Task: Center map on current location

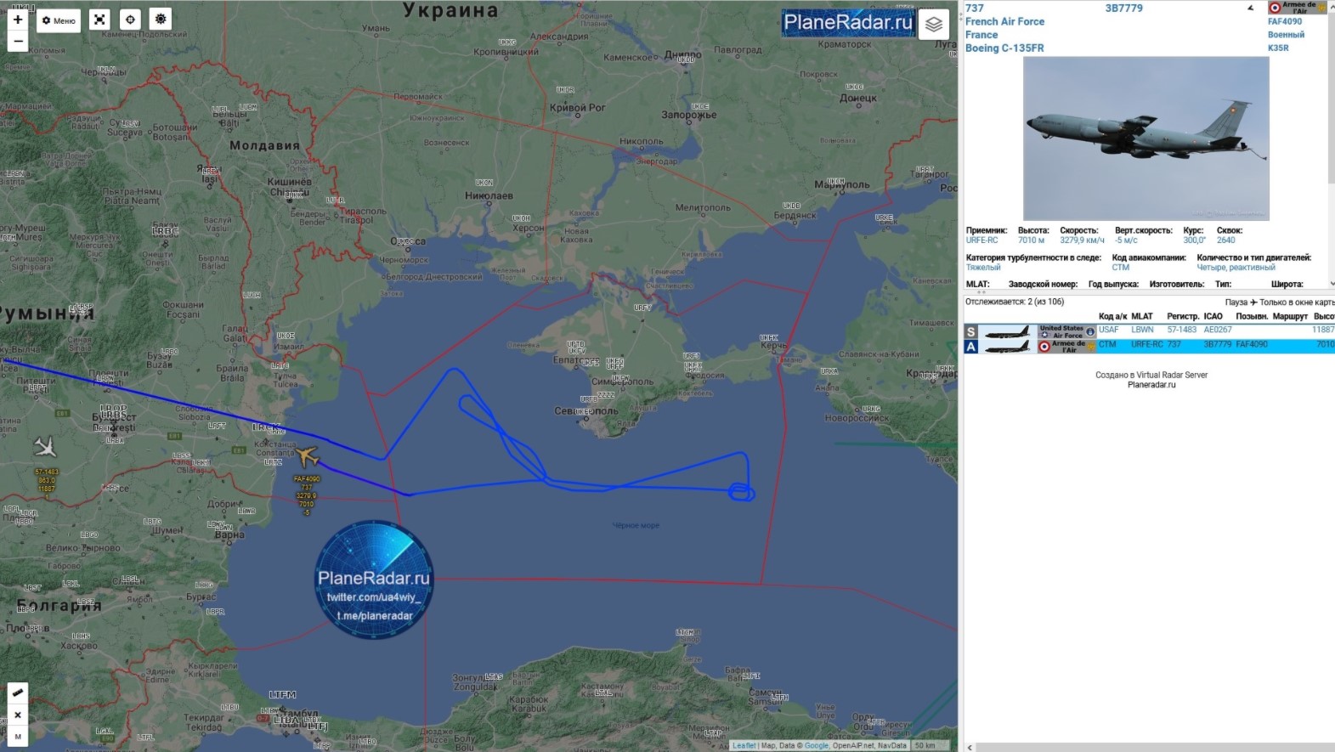Action: 130,20
